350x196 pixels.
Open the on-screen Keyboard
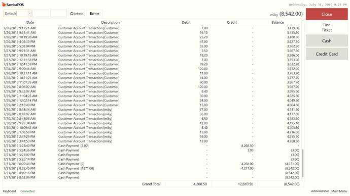tap(9, 191)
